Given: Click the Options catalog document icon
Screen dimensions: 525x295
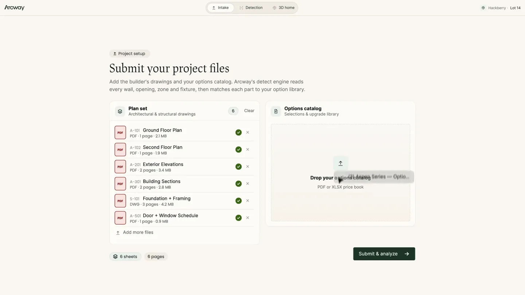Looking at the screenshot, I should [x=276, y=111].
